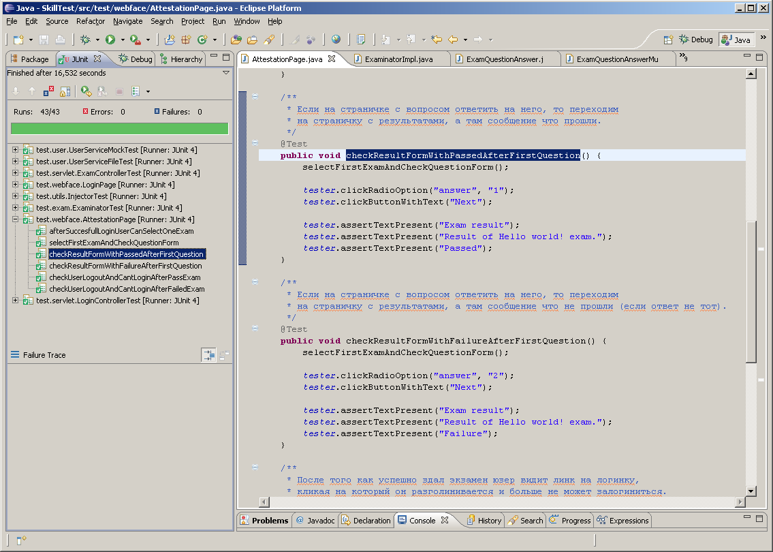Jump to the next failed test
Viewport: 773px width, 552px height.
coord(16,91)
